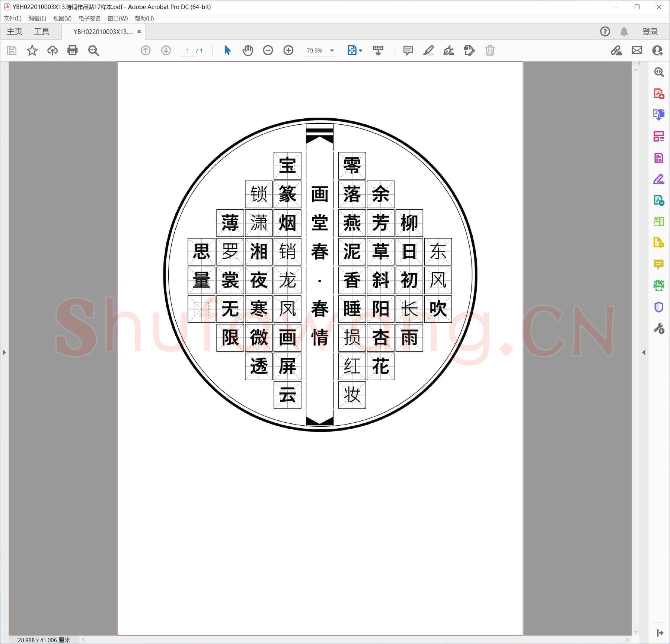The width and height of the screenshot is (670, 644).
Task: Open the yellow file tool in right pane
Action: pos(659,243)
